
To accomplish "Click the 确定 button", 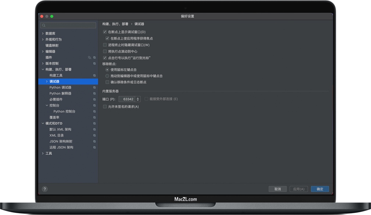I will pos(319,189).
